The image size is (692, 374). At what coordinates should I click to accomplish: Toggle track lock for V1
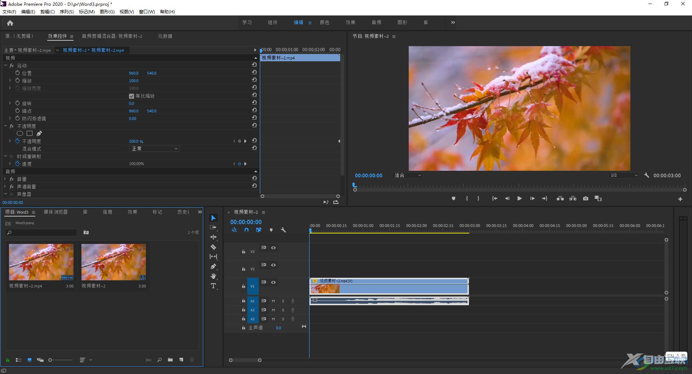pos(244,286)
